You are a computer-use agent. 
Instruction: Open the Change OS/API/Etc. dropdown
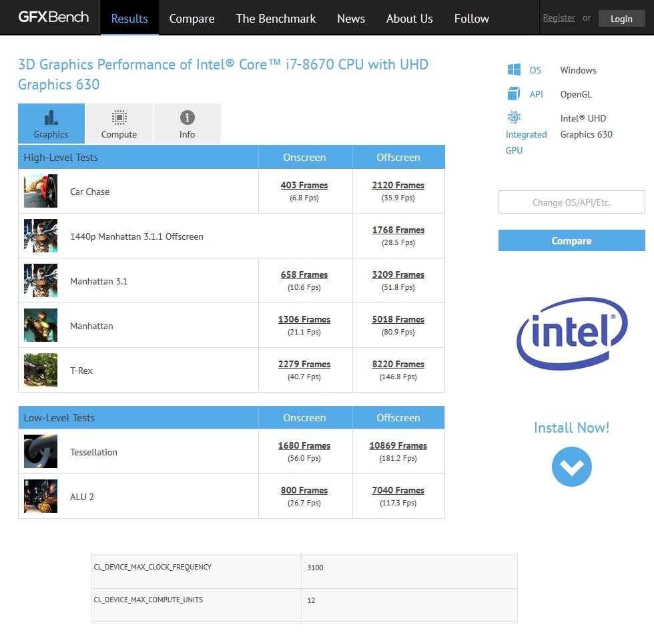[x=571, y=202]
